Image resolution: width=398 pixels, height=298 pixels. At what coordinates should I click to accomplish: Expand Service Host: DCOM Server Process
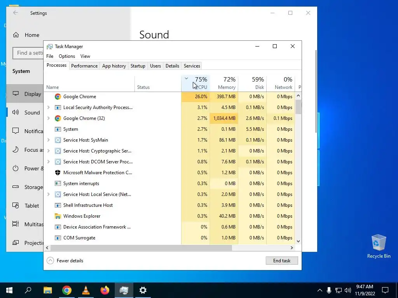pyautogui.click(x=49, y=162)
